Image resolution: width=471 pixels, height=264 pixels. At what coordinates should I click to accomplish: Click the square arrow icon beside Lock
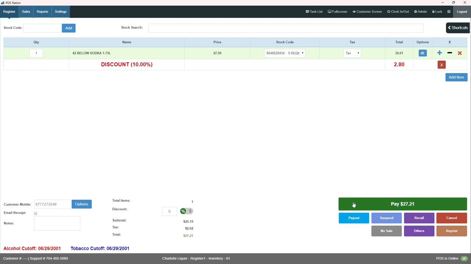pos(449,11)
